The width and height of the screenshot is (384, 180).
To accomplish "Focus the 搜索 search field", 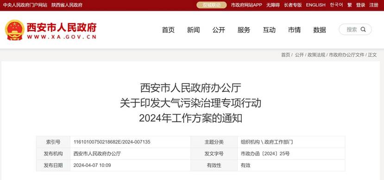I will point(355,29).
